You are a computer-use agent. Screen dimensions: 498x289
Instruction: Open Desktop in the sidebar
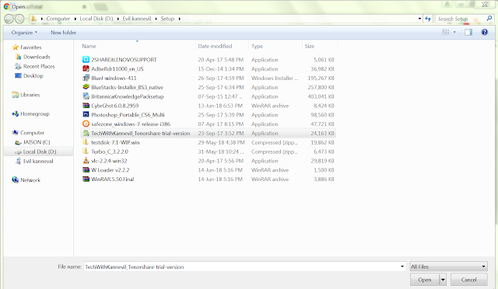[x=33, y=76]
